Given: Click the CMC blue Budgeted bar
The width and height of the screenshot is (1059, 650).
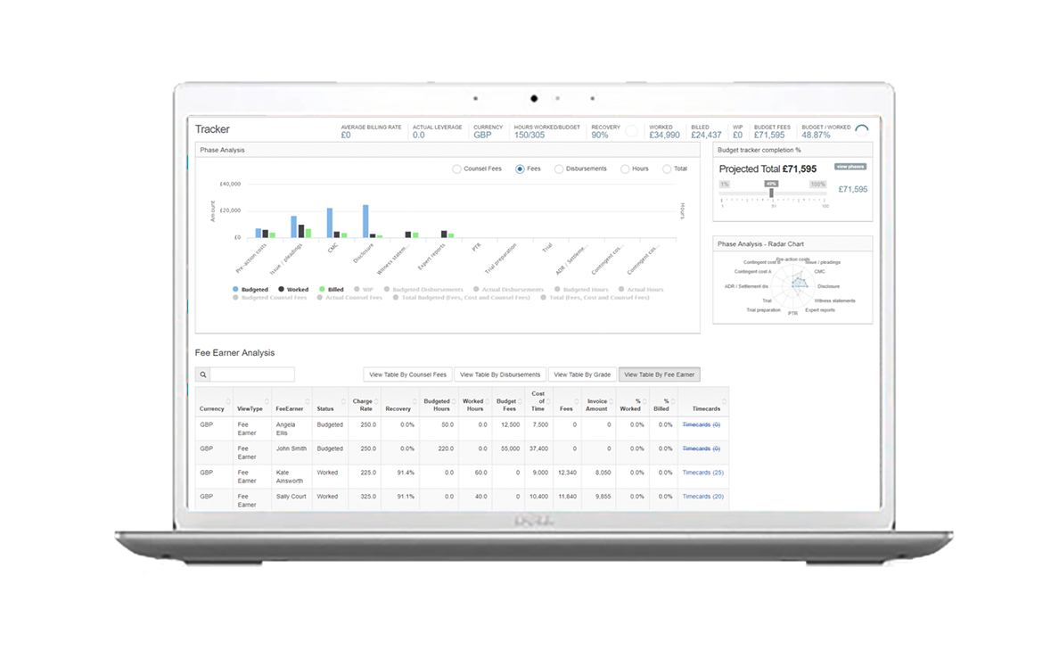Looking at the screenshot, I should pyautogui.click(x=330, y=223).
